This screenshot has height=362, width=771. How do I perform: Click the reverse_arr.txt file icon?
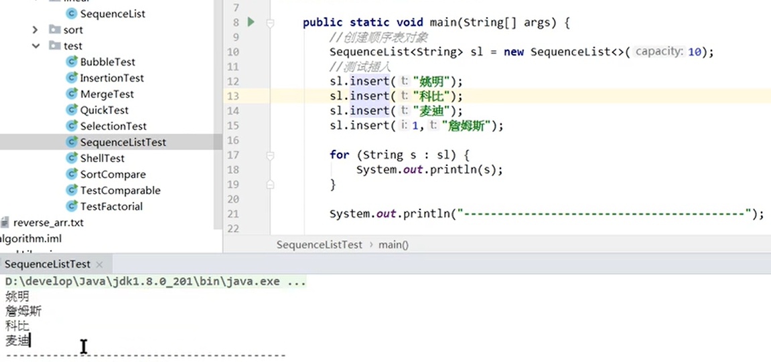click(x=5, y=223)
